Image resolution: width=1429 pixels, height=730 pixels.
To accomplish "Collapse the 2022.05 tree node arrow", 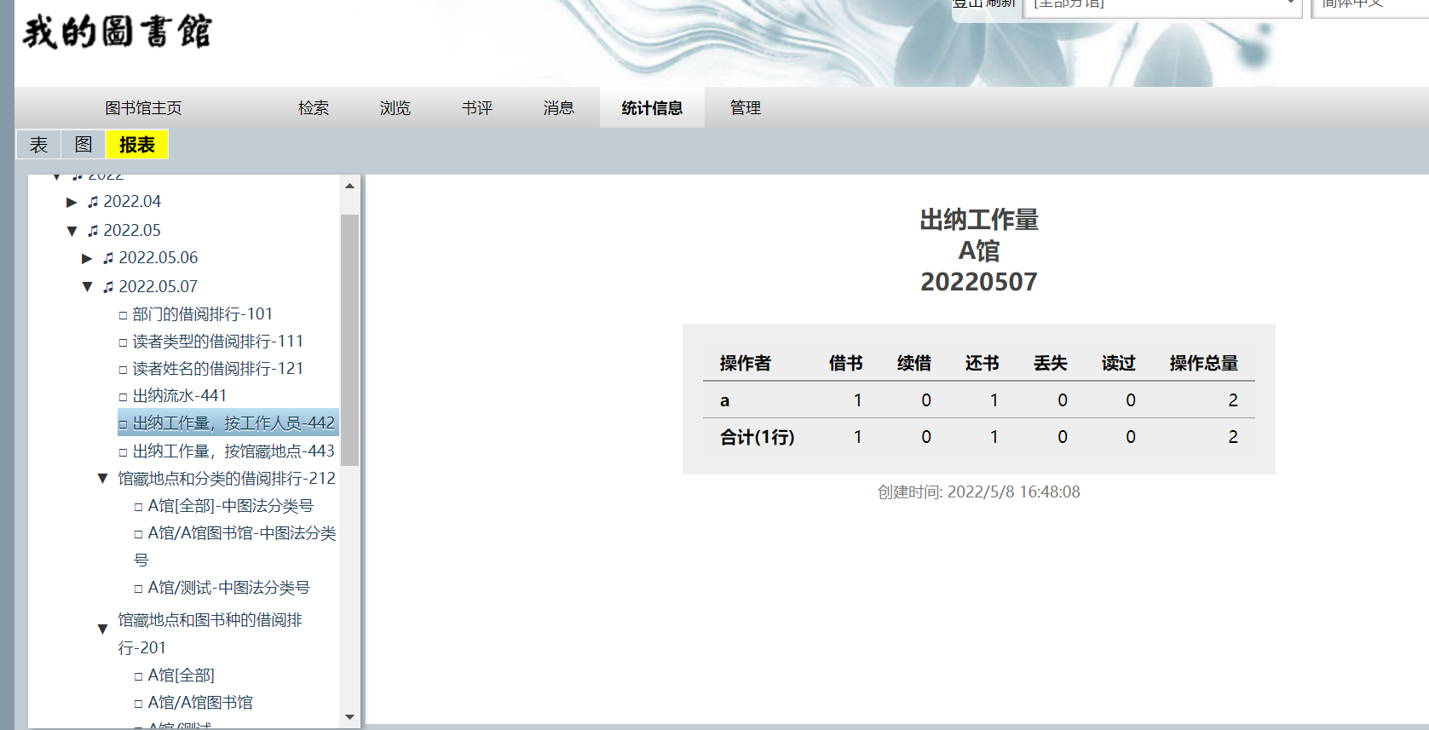I will (x=72, y=231).
